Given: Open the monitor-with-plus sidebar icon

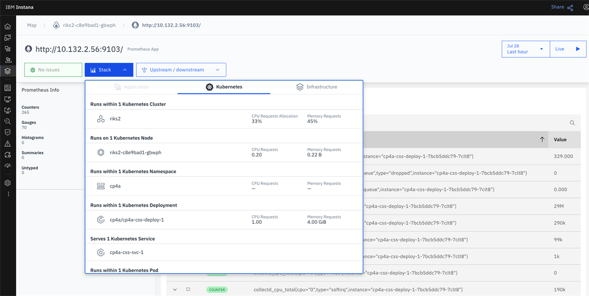Looking at the screenshot, I should coord(7,99).
